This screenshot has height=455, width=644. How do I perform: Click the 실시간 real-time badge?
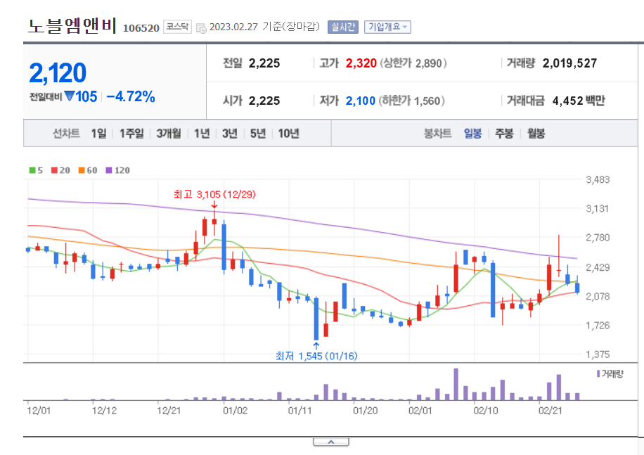coord(343,27)
